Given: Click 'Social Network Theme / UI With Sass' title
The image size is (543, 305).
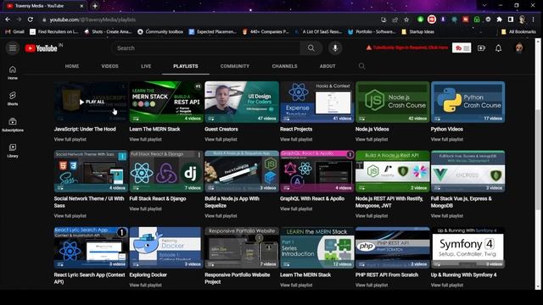Looking at the screenshot, I should point(89,202).
